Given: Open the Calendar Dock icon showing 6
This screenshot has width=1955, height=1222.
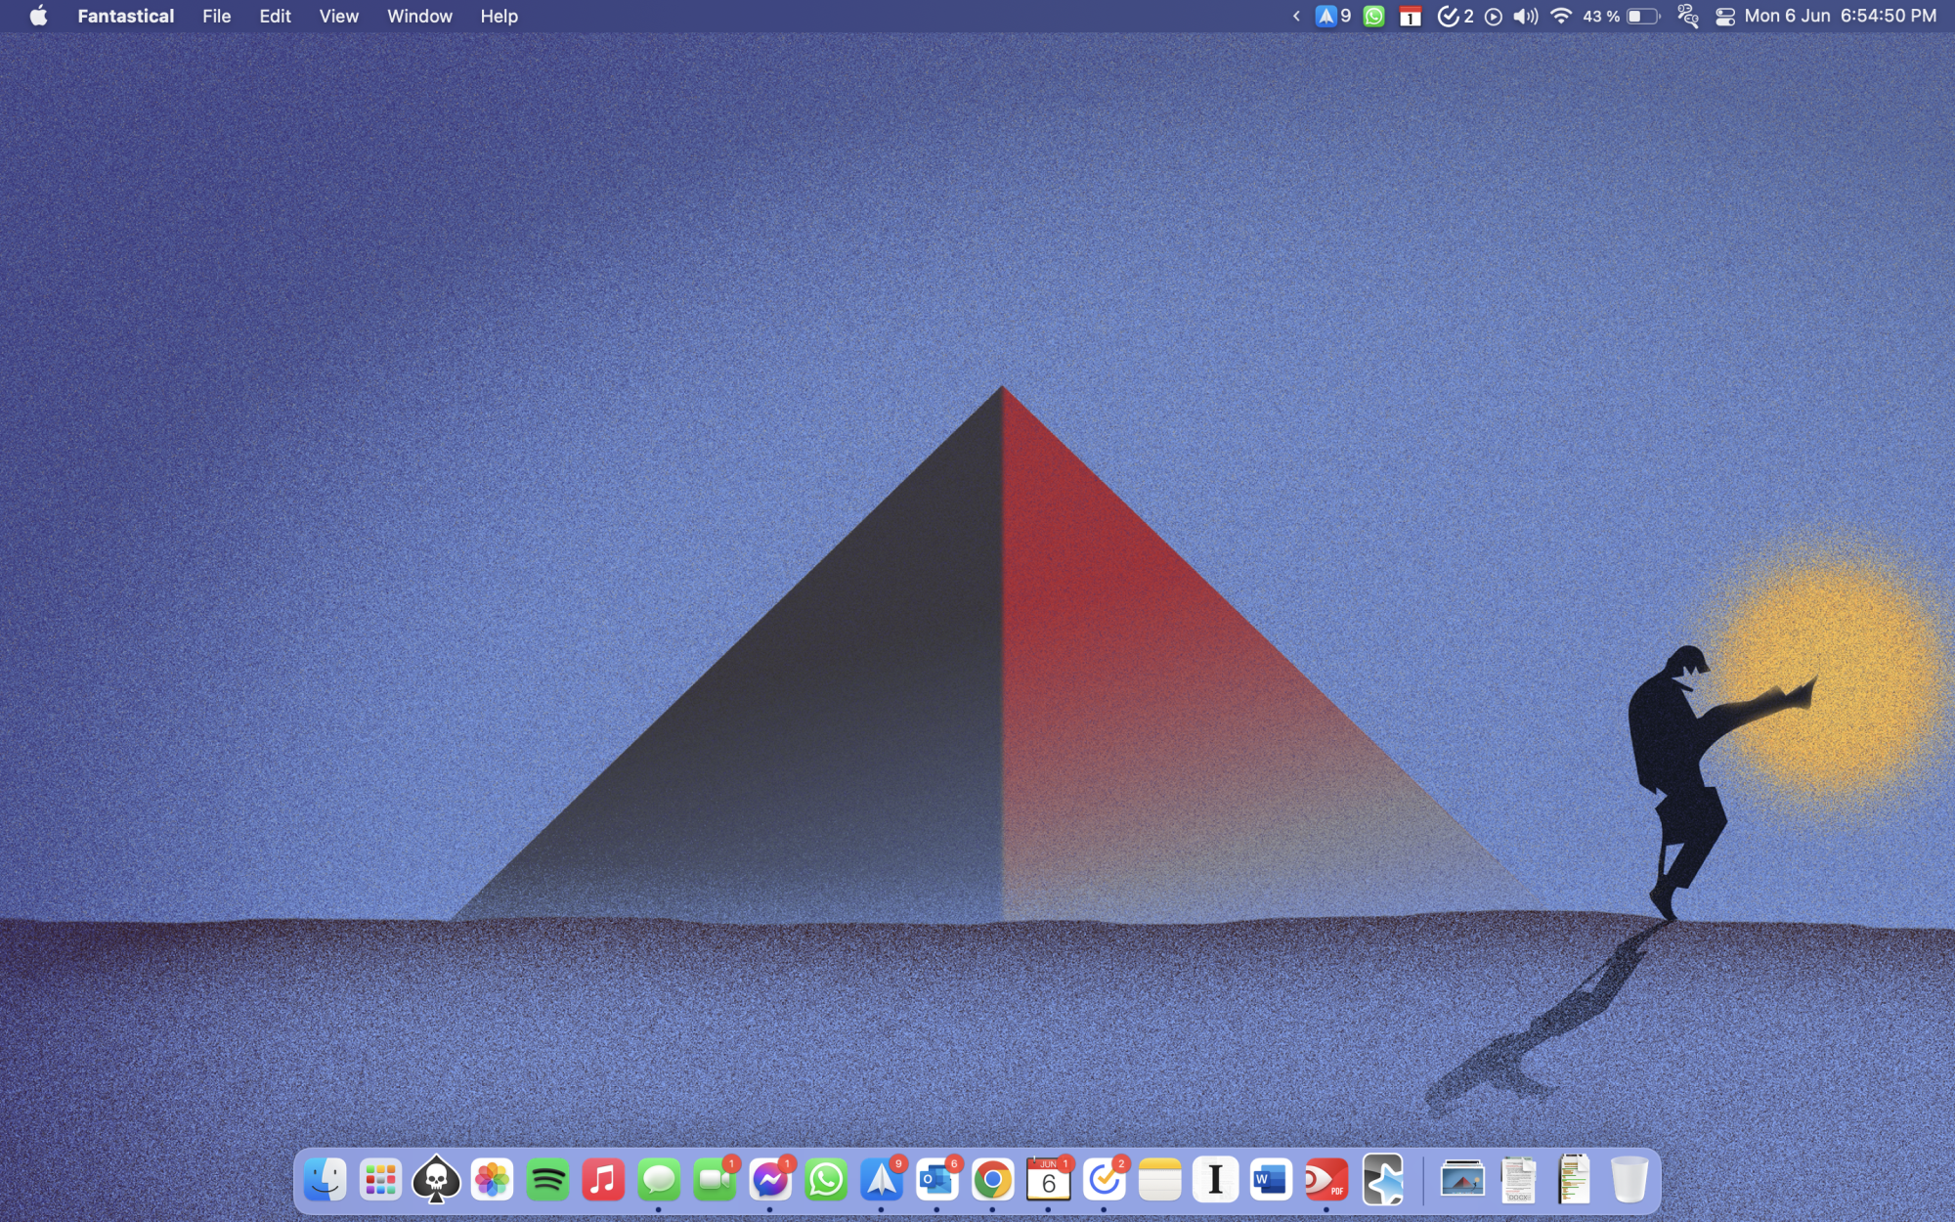Looking at the screenshot, I should 1048,1180.
